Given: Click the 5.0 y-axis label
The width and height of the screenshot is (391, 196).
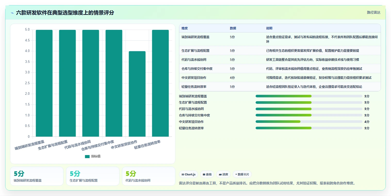Looking at the screenshot, I should tap(27, 30).
